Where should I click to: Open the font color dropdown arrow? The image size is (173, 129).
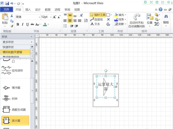click(x=48, y=24)
